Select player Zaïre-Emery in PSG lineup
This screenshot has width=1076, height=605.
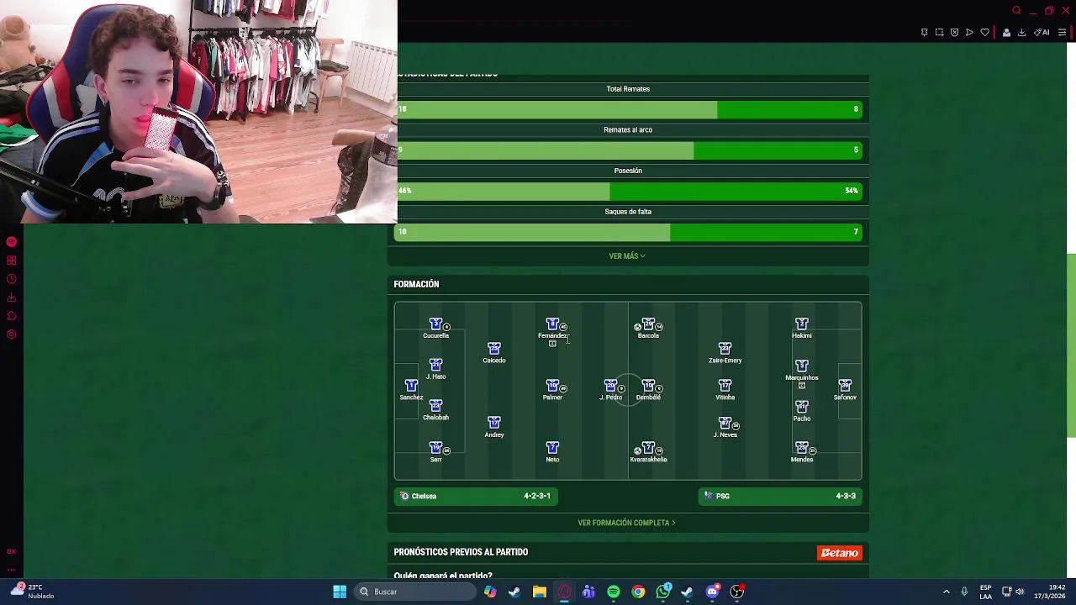[725, 353]
